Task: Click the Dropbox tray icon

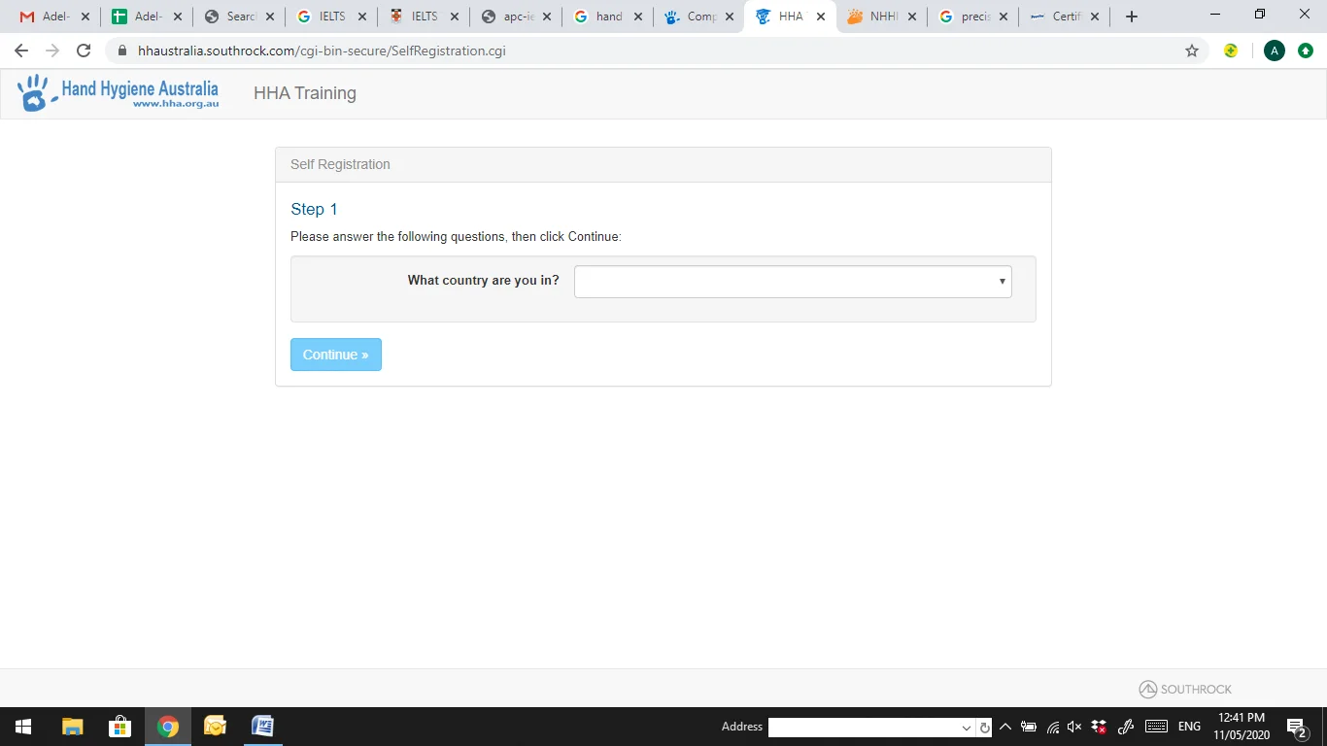Action: 1099,727
